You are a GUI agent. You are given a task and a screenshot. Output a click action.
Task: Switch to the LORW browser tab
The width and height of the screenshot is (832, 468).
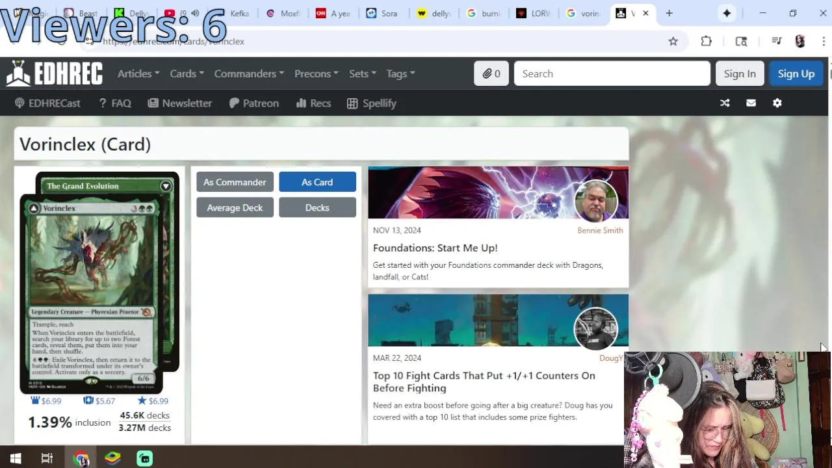534,13
